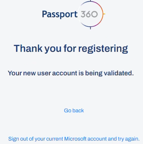Go back to the previous page
Screen dimensions: 143x144
point(74,111)
